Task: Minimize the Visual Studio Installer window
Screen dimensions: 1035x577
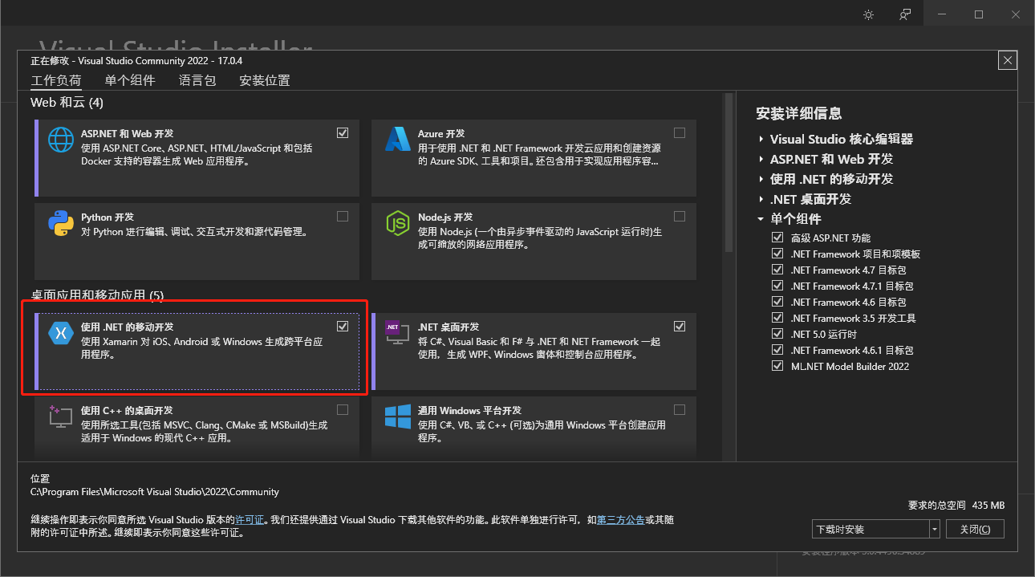Action: point(942,14)
